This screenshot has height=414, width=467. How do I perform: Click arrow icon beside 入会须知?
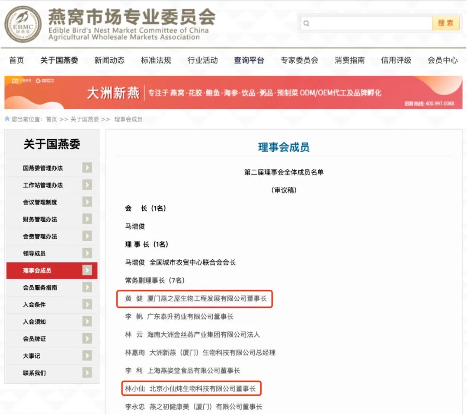coord(87,322)
